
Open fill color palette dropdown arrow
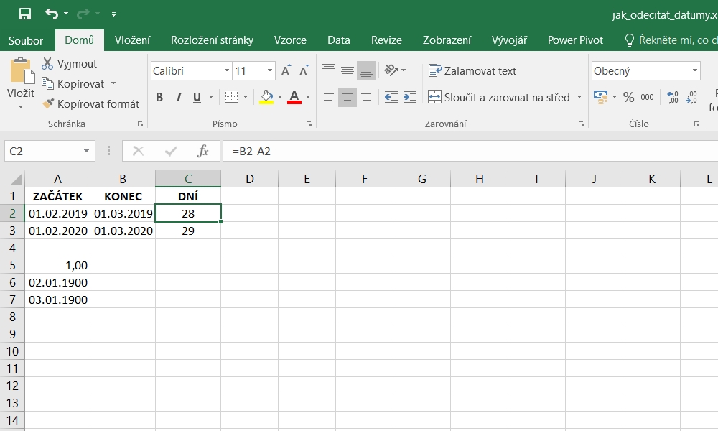[280, 97]
